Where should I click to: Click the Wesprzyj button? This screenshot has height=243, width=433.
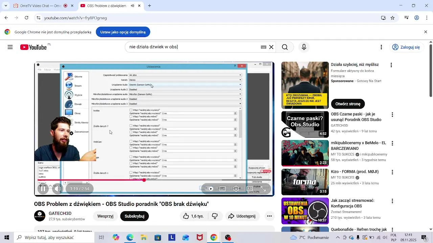pyautogui.click(x=105, y=216)
